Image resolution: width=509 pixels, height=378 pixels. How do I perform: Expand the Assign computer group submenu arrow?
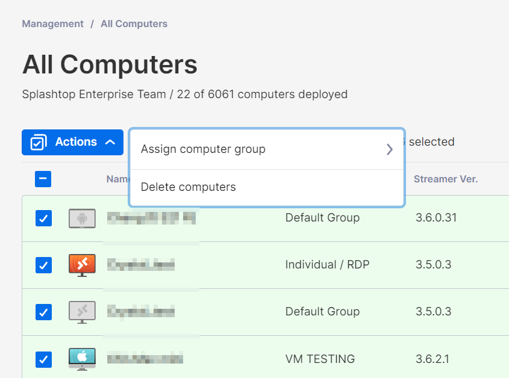pos(390,149)
